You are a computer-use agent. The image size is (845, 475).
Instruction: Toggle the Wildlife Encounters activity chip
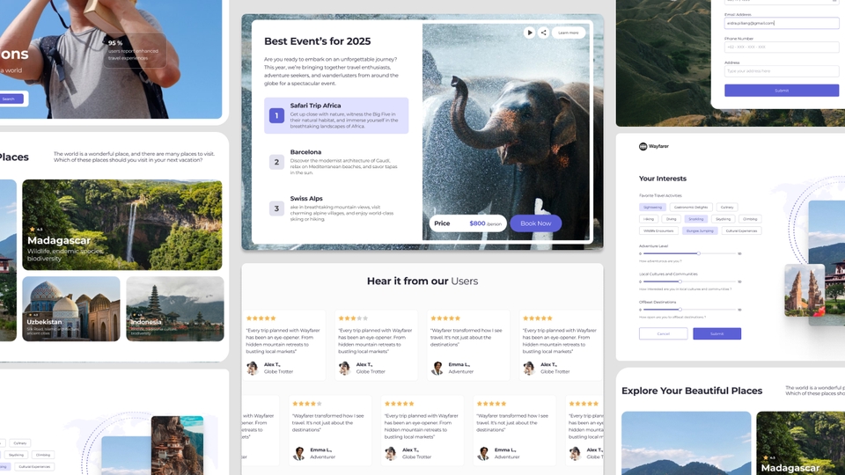658,231
